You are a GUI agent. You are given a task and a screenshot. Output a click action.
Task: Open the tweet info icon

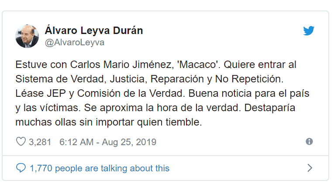[309, 142]
